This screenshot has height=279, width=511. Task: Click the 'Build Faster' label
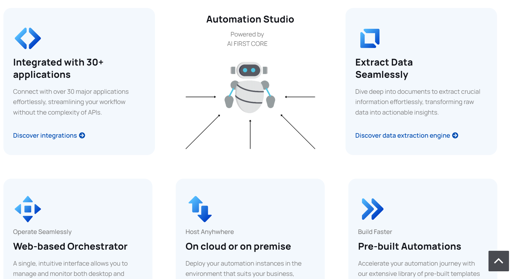coord(375,232)
